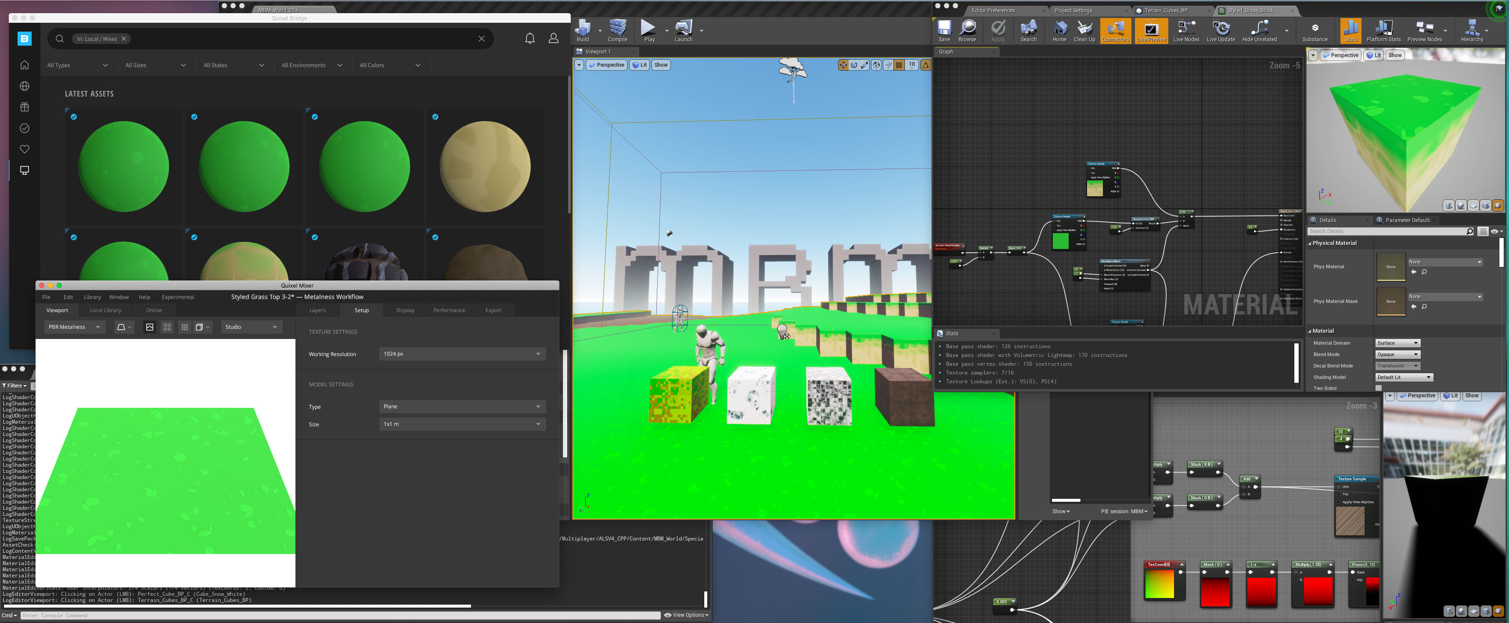
Task: Open the All Types filter dropdown
Action: [77, 65]
